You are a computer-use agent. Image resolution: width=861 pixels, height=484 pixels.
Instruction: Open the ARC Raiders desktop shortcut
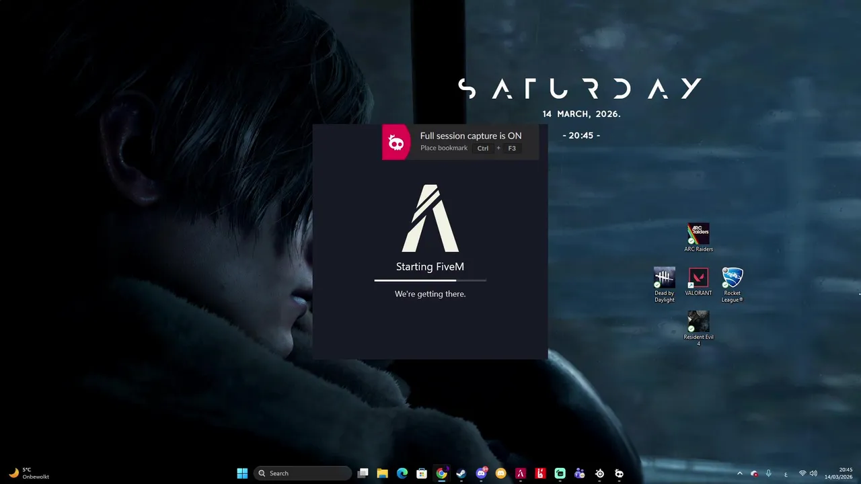pyautogui.click(x=698, y=238)
